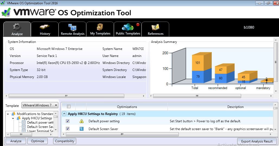Click the System Information horizontal scrollbar
This screenshot has height=146, width=279.
point(66,96)
